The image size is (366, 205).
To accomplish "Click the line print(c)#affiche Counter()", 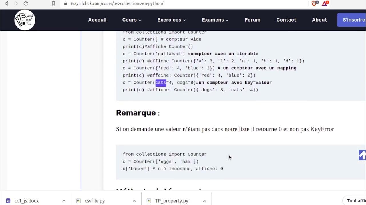I will 158,46.
